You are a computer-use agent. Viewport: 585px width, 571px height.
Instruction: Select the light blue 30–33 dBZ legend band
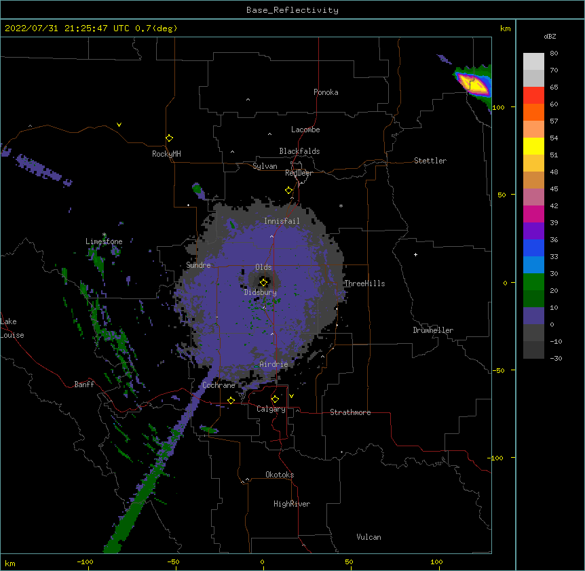(x=533, y=264)
